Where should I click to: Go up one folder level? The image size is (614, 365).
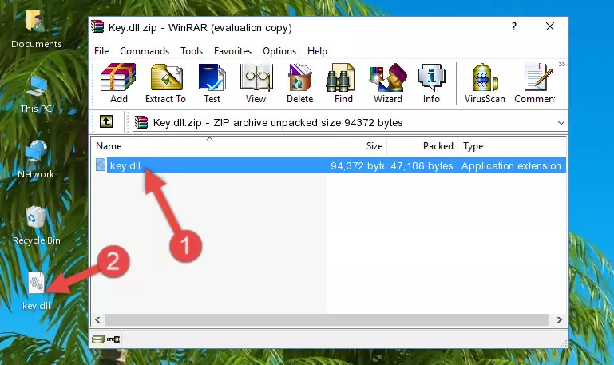(106, 121)
